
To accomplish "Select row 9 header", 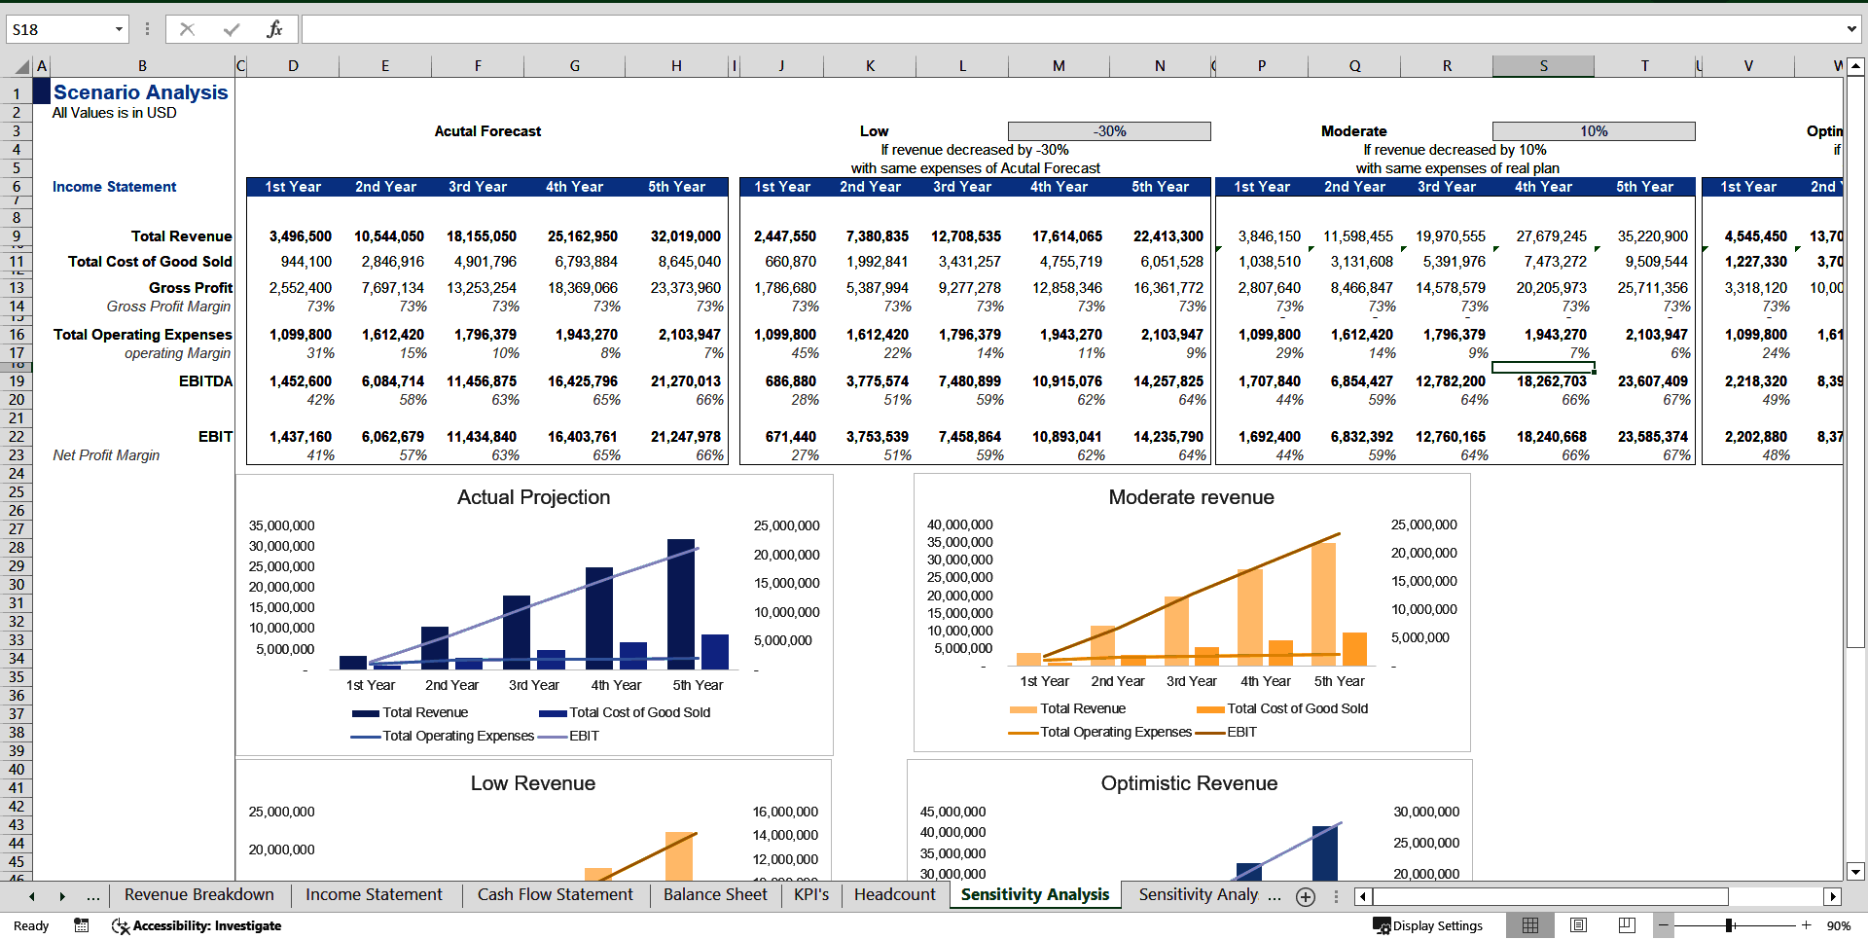I will pos(17,236).
